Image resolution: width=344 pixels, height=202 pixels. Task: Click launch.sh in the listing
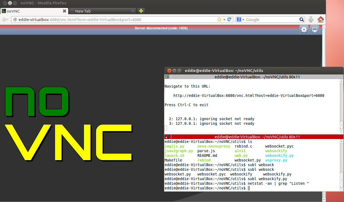point(174,155)
